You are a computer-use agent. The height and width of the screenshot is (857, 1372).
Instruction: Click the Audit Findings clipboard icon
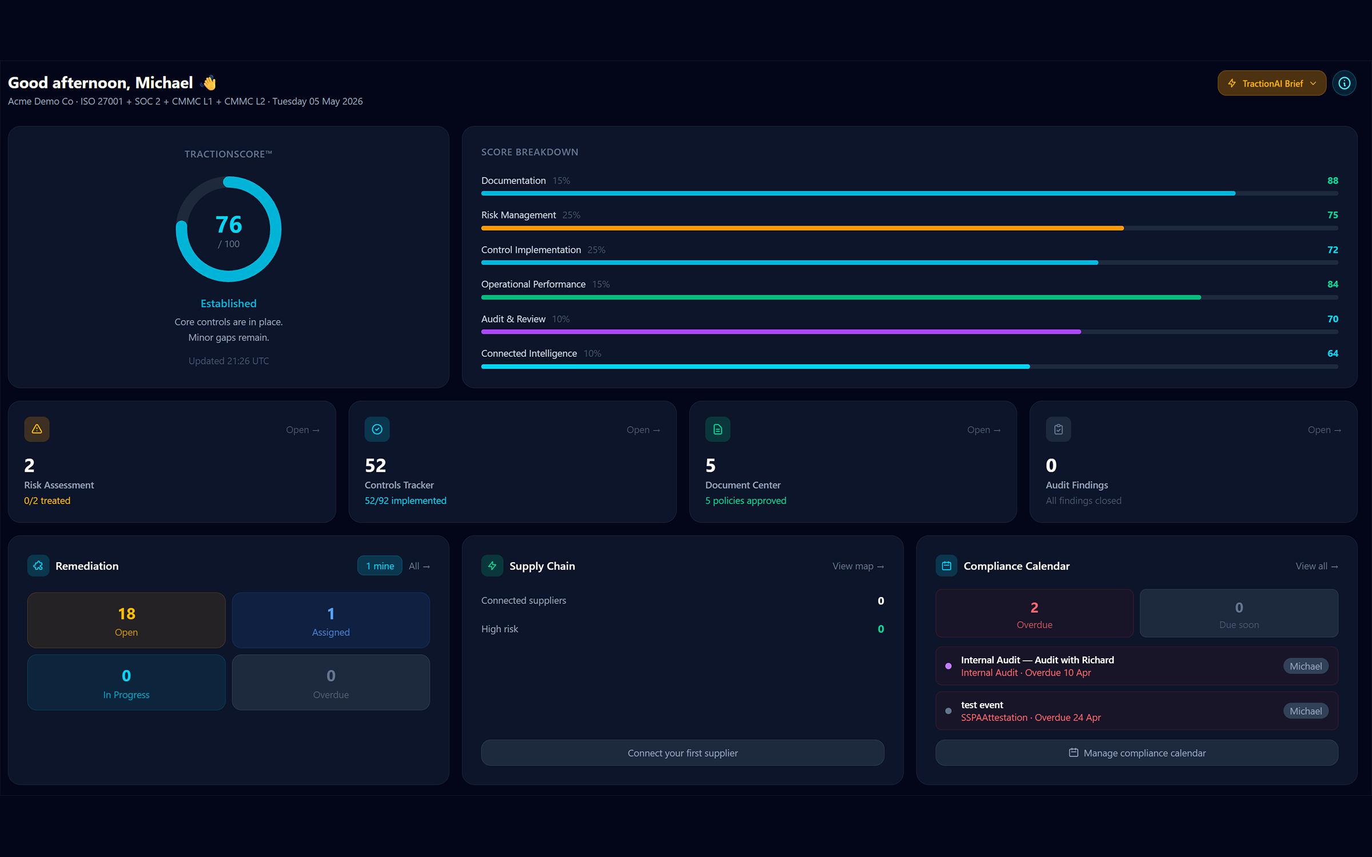pos(1058,429)
